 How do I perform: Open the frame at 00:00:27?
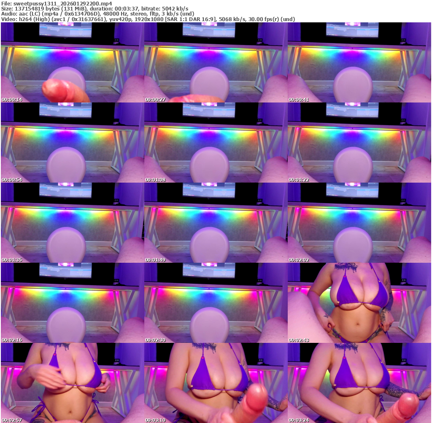pyautogui.click(x=216, y=62)
